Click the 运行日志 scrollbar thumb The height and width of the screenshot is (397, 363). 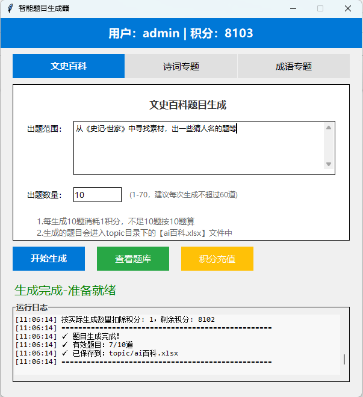coord(344,359)
